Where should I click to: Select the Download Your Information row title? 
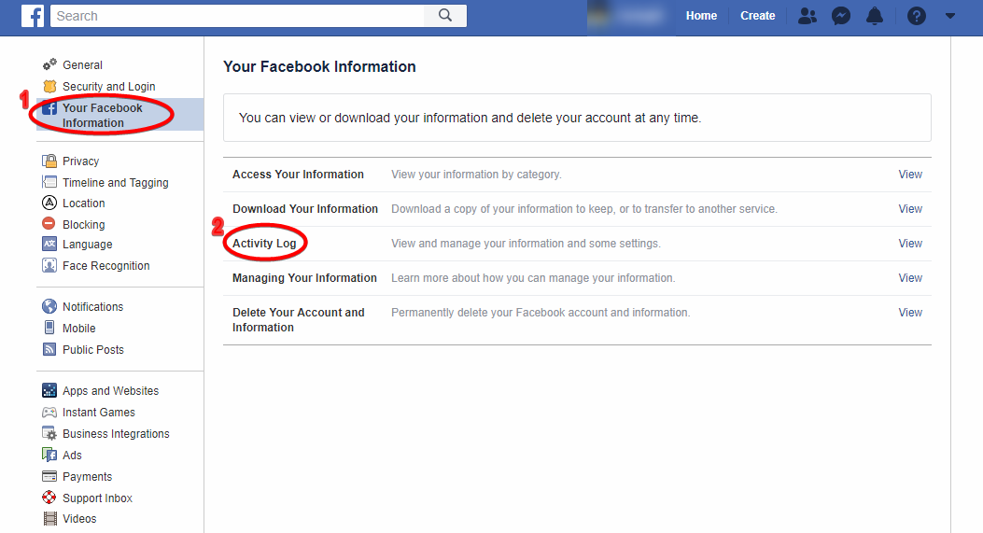[305, 209]
